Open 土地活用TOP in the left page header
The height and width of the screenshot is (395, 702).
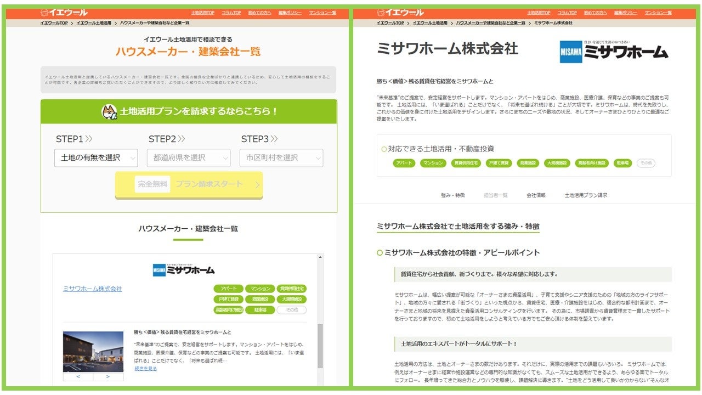(x=203, y=13)
